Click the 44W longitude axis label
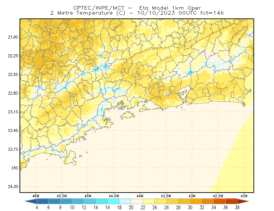274x211 pixels. (x=140, y=196)
